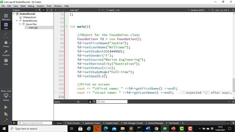Screen dimensions: 235x132
Task: Open the Analyze menu
Action: click(40, 6)
